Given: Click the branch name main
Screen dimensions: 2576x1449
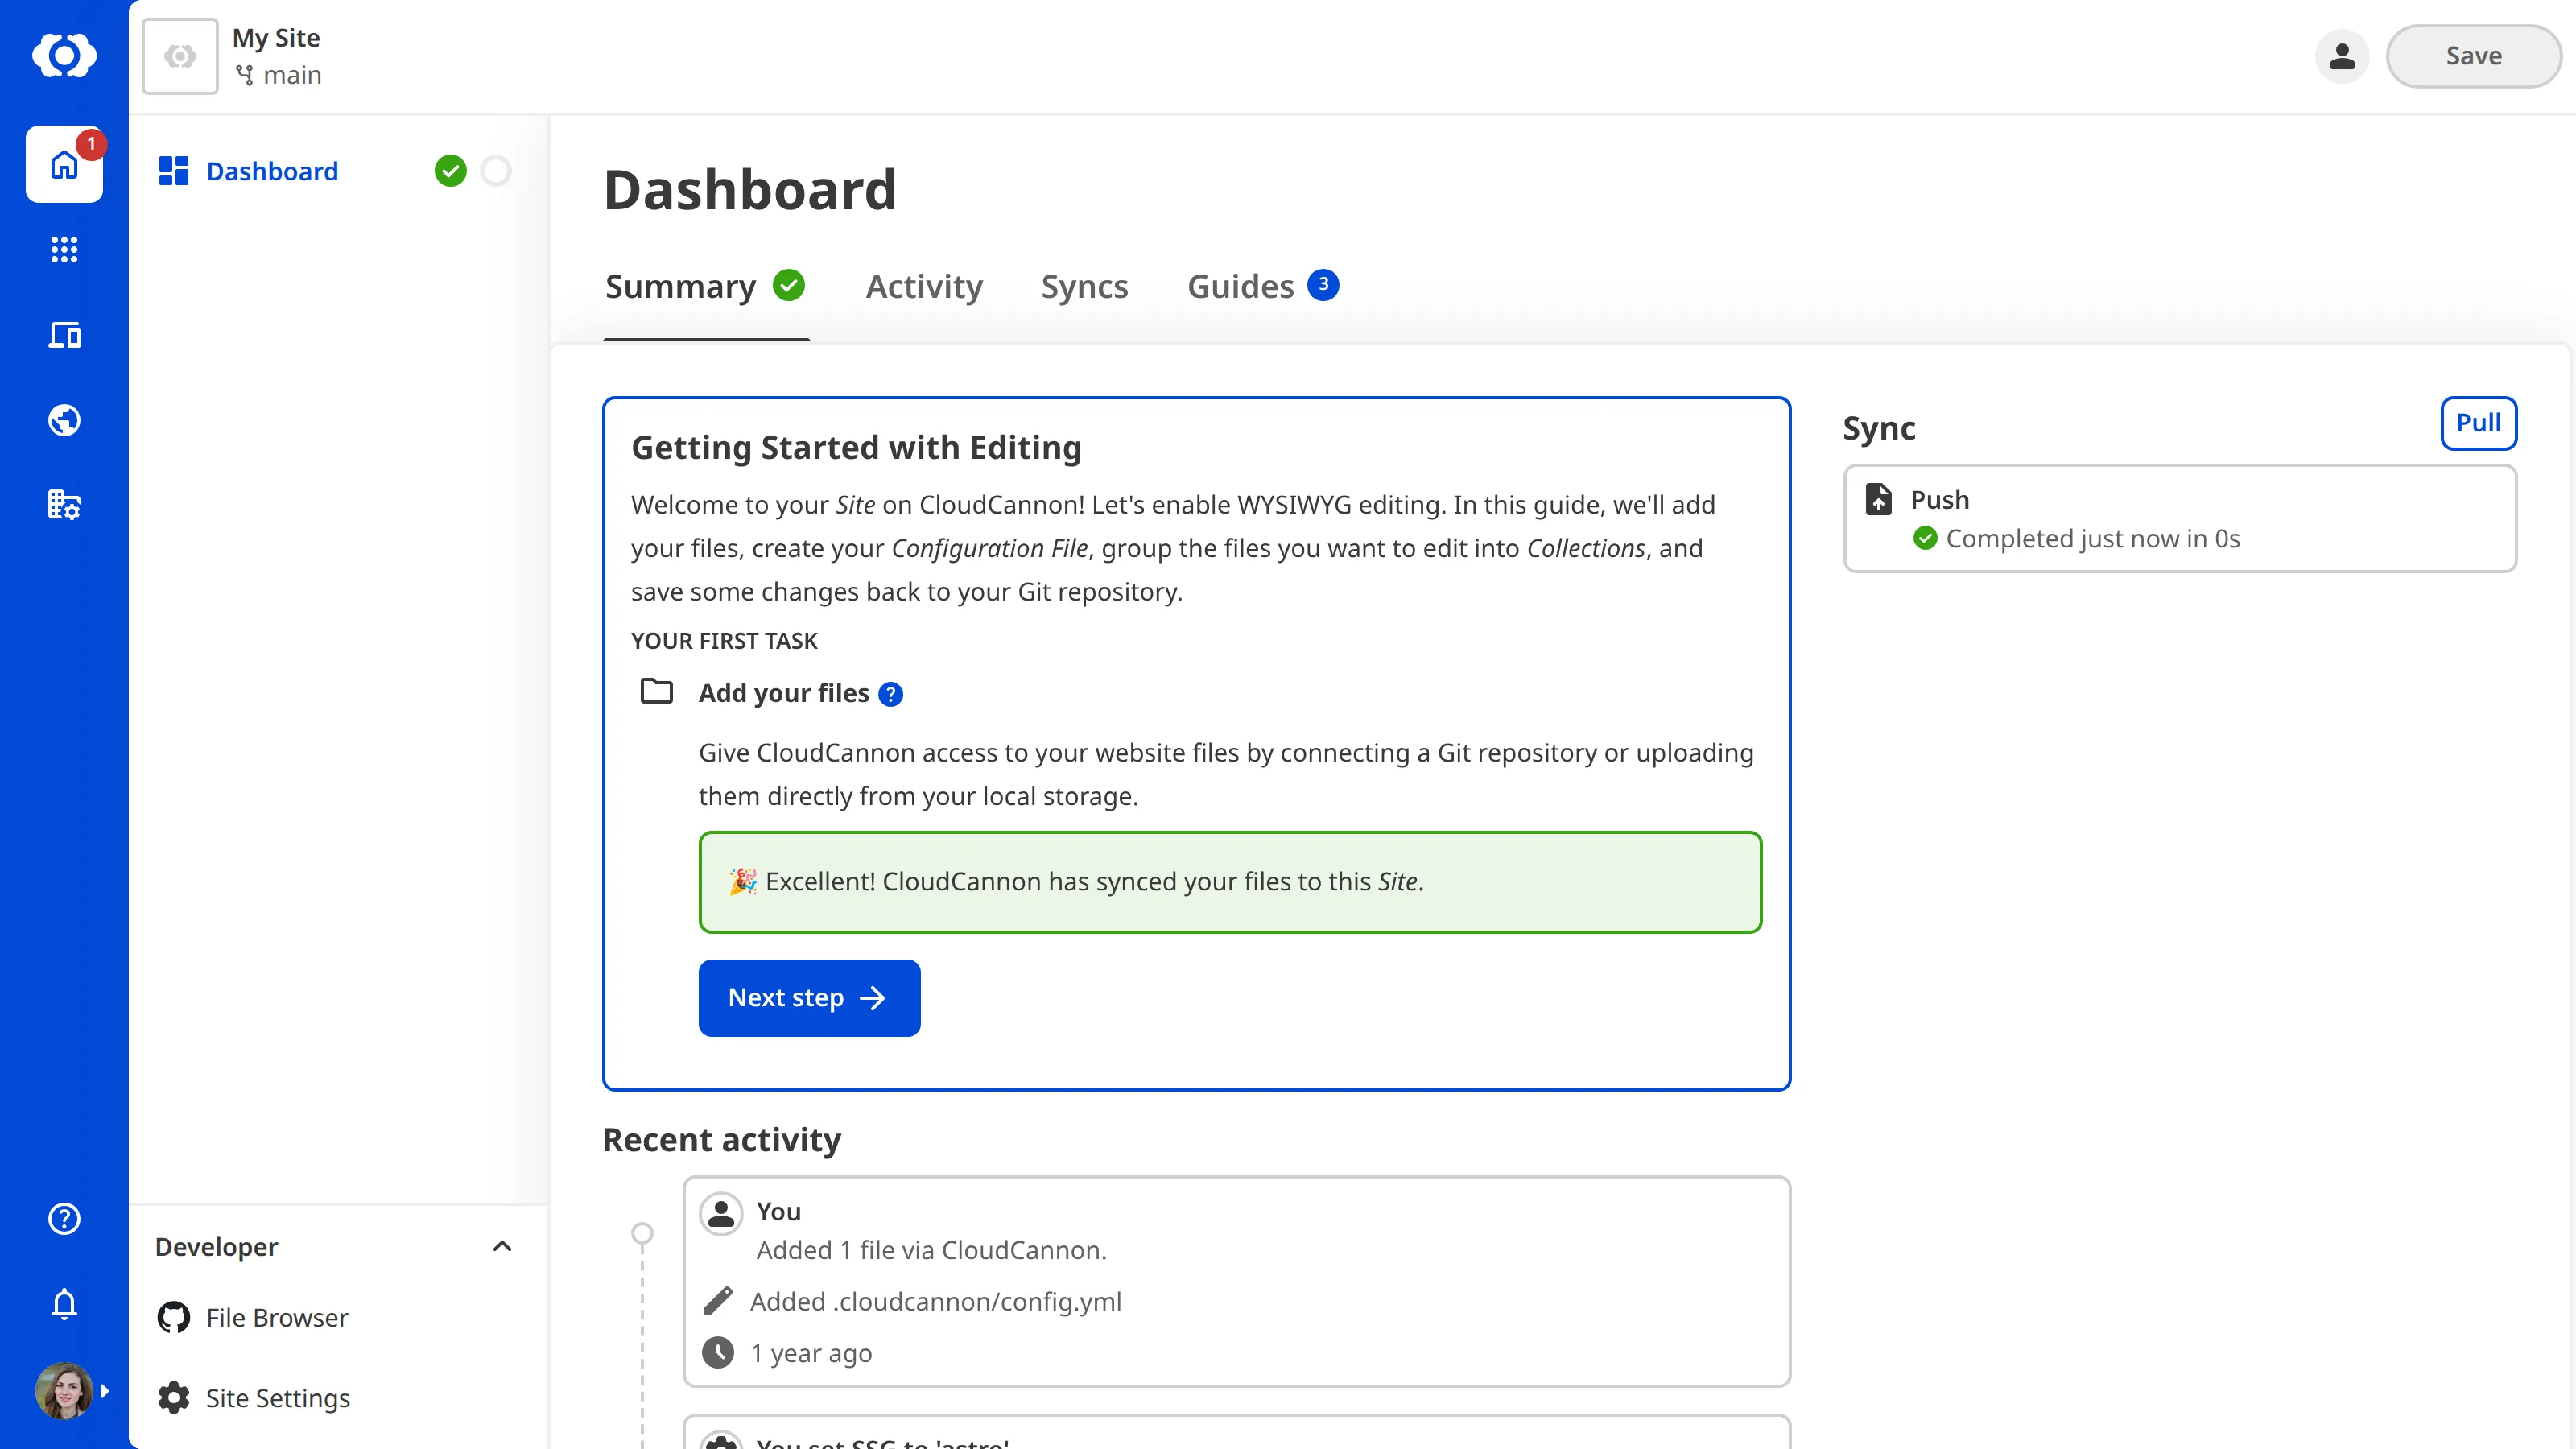Looking at the screenshot, I should click(292, 75).
